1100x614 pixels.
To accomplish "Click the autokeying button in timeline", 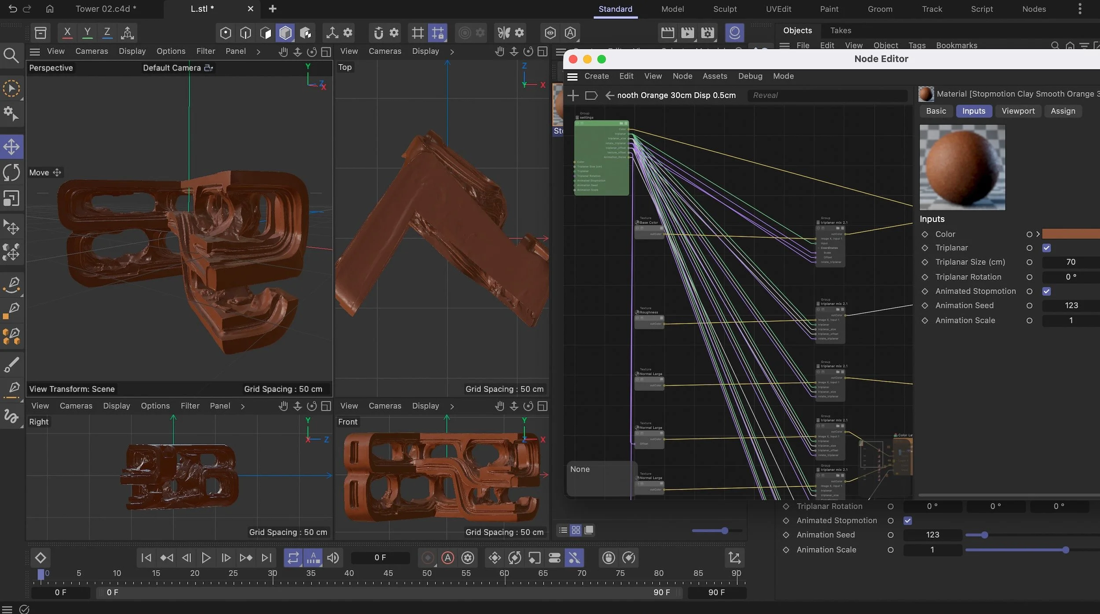I will coord(447,558).
